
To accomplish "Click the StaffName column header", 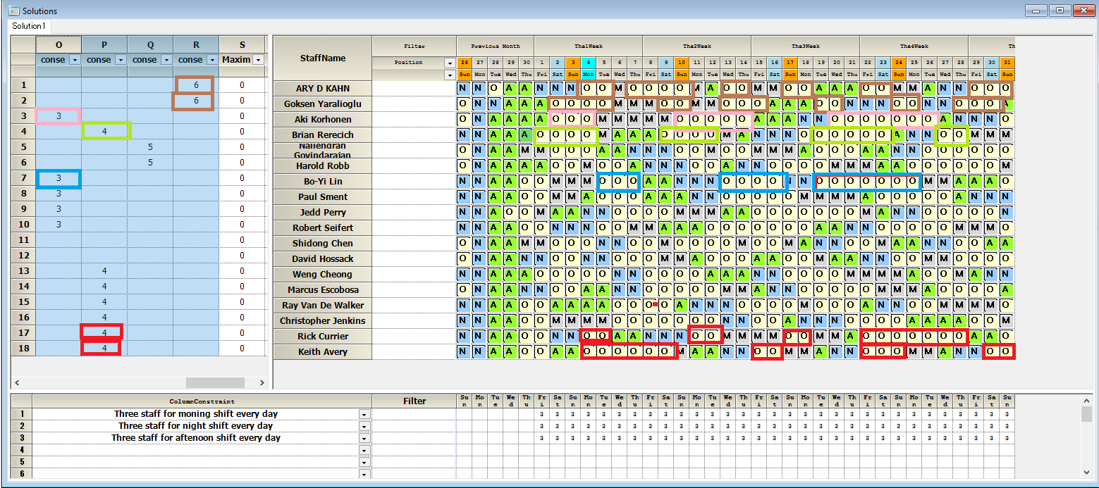I will (323, 58).
